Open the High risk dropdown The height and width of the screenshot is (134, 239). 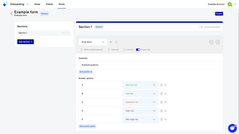click(141, 111)
